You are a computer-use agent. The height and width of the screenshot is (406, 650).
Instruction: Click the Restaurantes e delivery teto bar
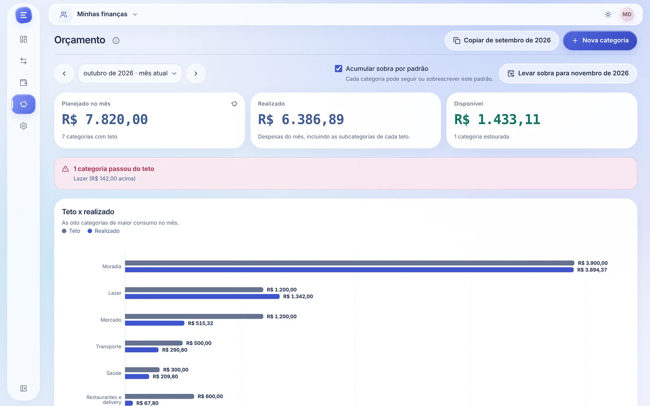(160, 397)
